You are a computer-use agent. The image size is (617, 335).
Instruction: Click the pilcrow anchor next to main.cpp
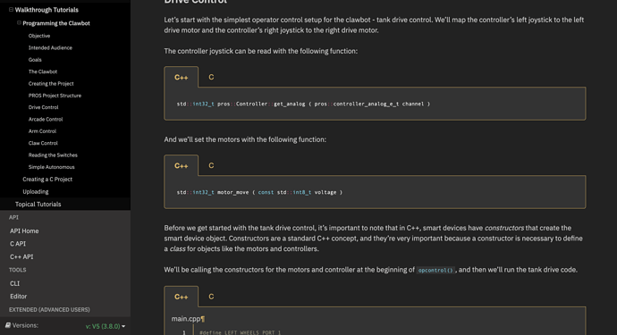203,319
